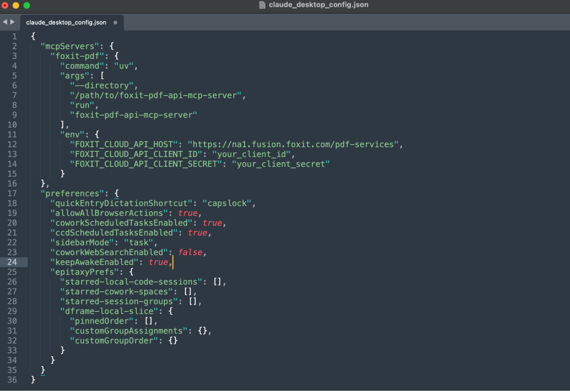Click the "pinnedOrder" key
Viewport: 570px width, 391px height.
click(x=102, y=321)
